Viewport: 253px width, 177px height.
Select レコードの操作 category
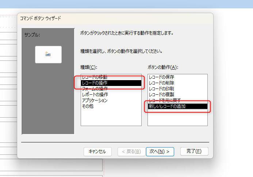(95, 83)
